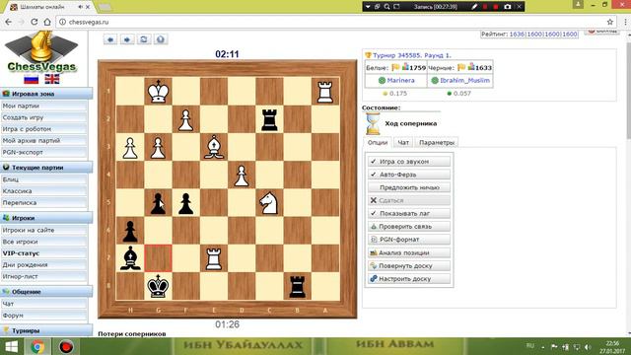The height and width of the screenshot is (355, 631).
Task: Click 'Повернуть доску' flip board button
Action: 409,265
